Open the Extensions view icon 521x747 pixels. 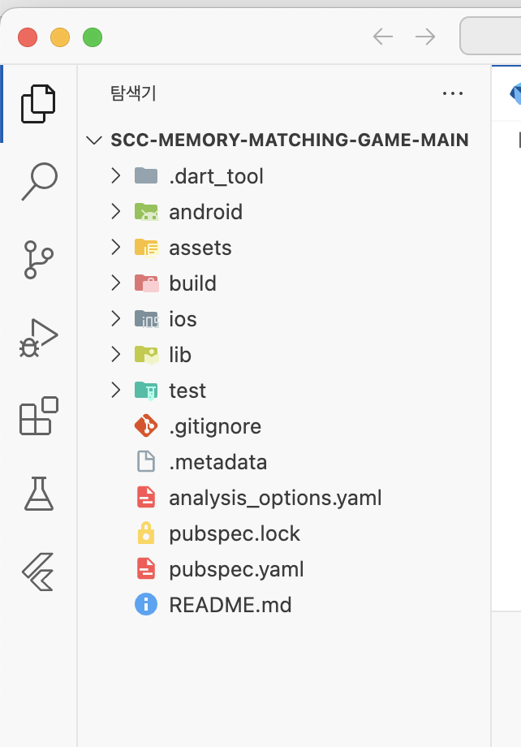point(39,416)
